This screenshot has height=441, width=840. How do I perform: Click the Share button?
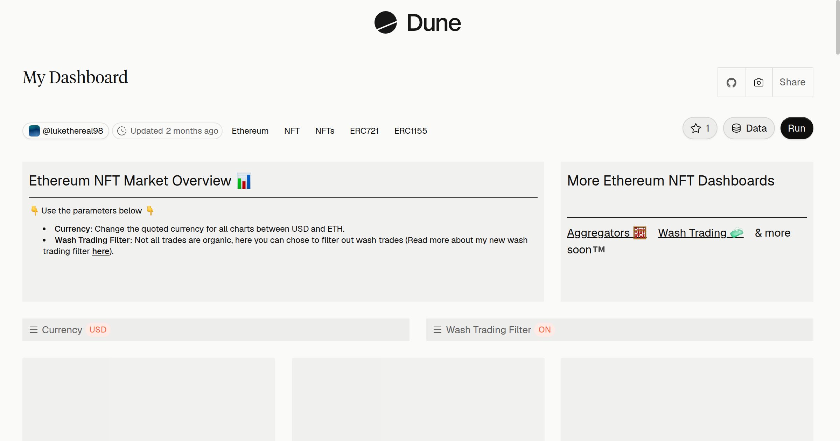coord(792,82)
